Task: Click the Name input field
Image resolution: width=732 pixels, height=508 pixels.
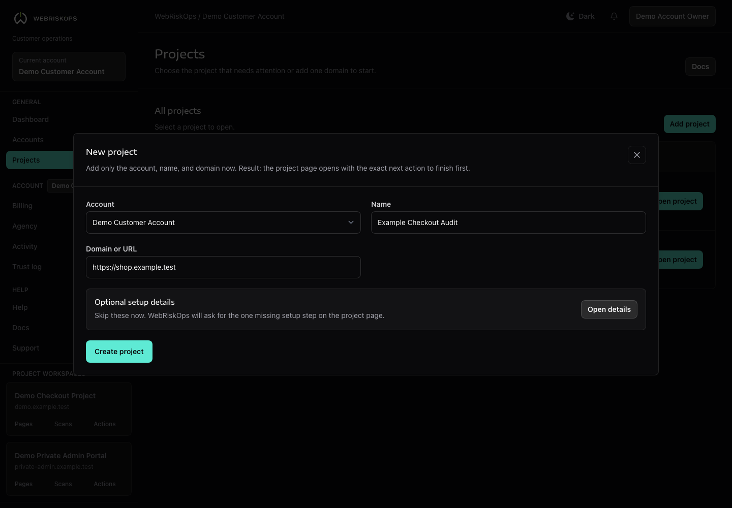Action: pyautogui.click(x=508, y=223)
